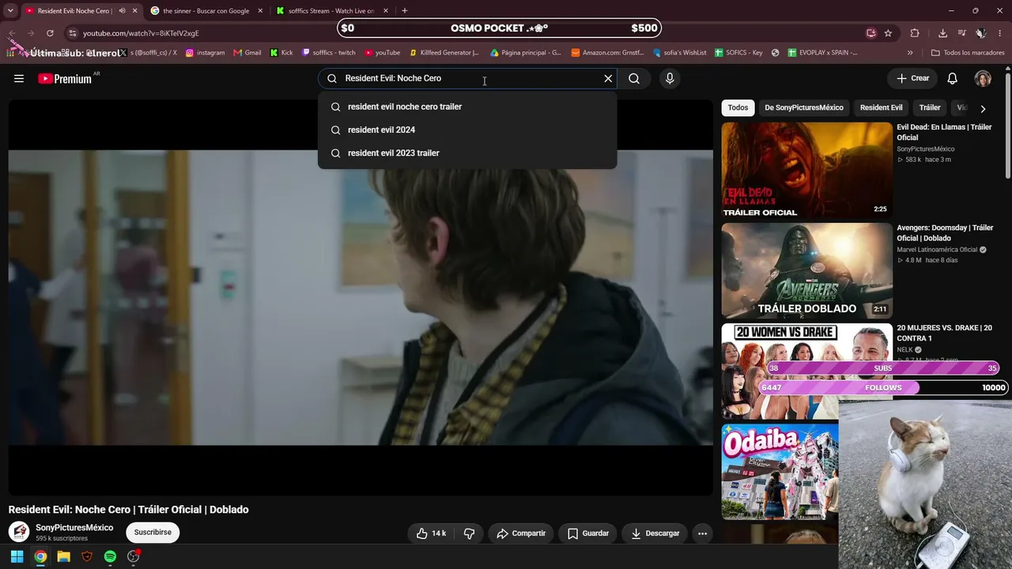Like the video with thumbs up
Image resolution: width=1012 pixels, height=569 pixels.
click(432, 533)
